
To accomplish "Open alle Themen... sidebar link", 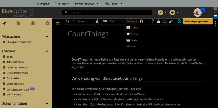I will [15, 94].
